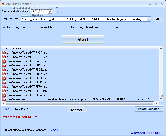Click the vertical scrollbar thumb
Viewport: 166px width, 136px height.
[x=161, y=96]
